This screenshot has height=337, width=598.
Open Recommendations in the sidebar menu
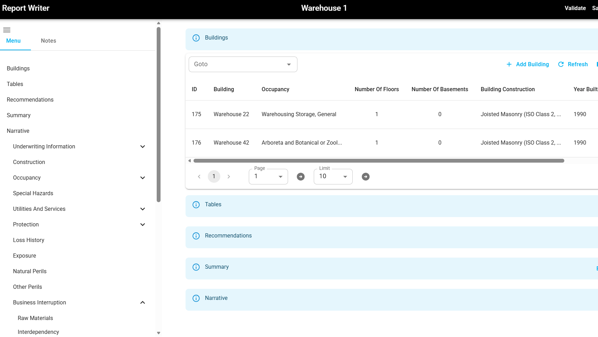point(30,100)
